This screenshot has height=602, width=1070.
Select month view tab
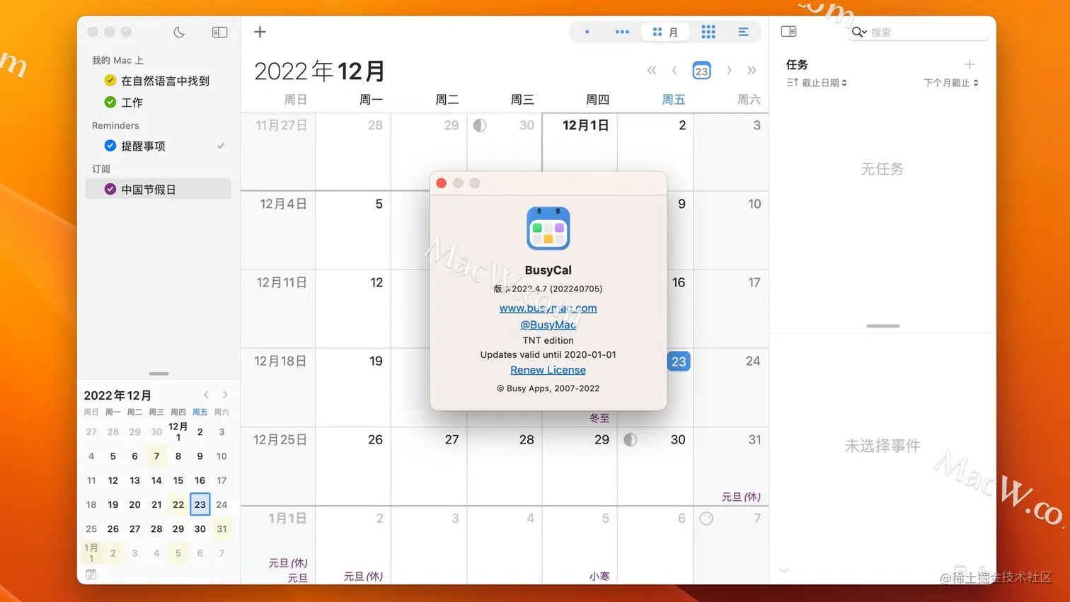(x=665, y=32)
